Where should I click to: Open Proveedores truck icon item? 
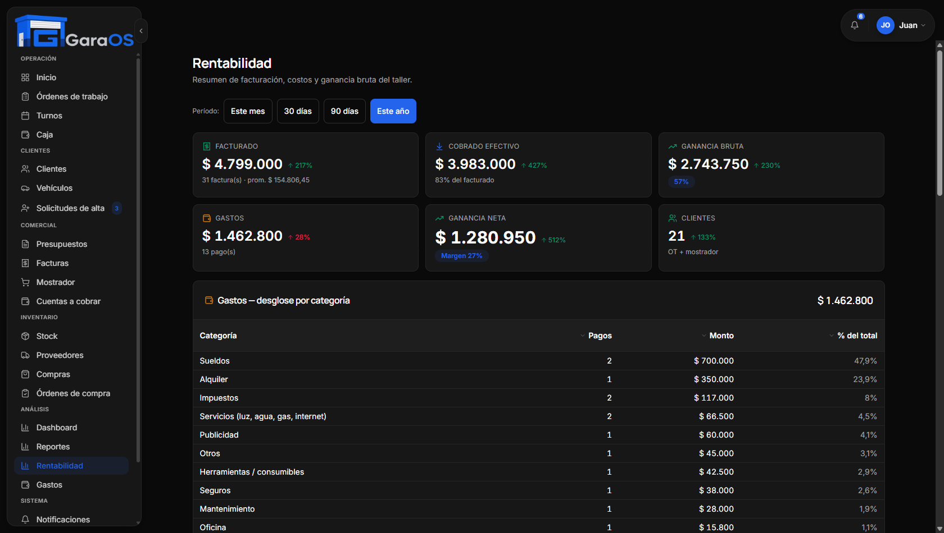pyautogui.click(x=25, y=355)
